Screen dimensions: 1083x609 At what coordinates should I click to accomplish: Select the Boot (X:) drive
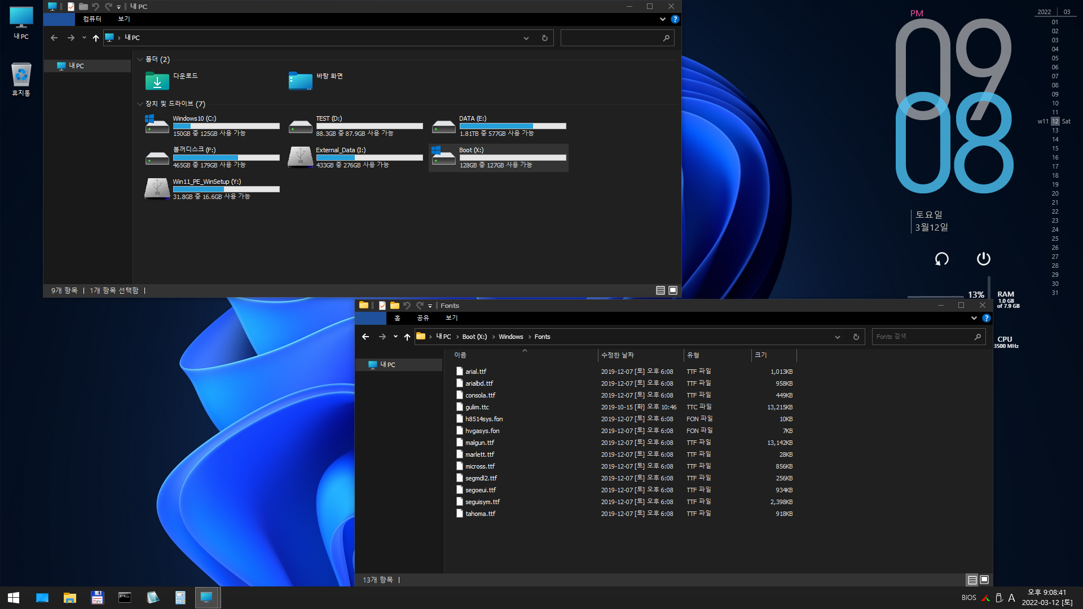(499, 157)
